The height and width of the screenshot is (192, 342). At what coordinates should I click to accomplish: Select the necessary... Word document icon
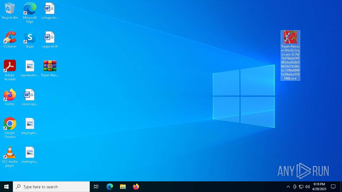point(30,97)
